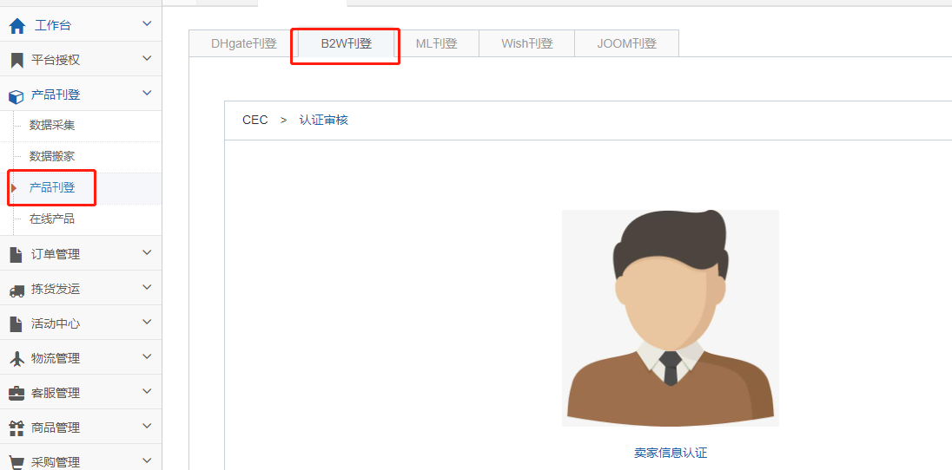The height and width of the screenshot is (470, 952).
Task: Click the home icon beside 工作台
Action: tap(17, 25)
